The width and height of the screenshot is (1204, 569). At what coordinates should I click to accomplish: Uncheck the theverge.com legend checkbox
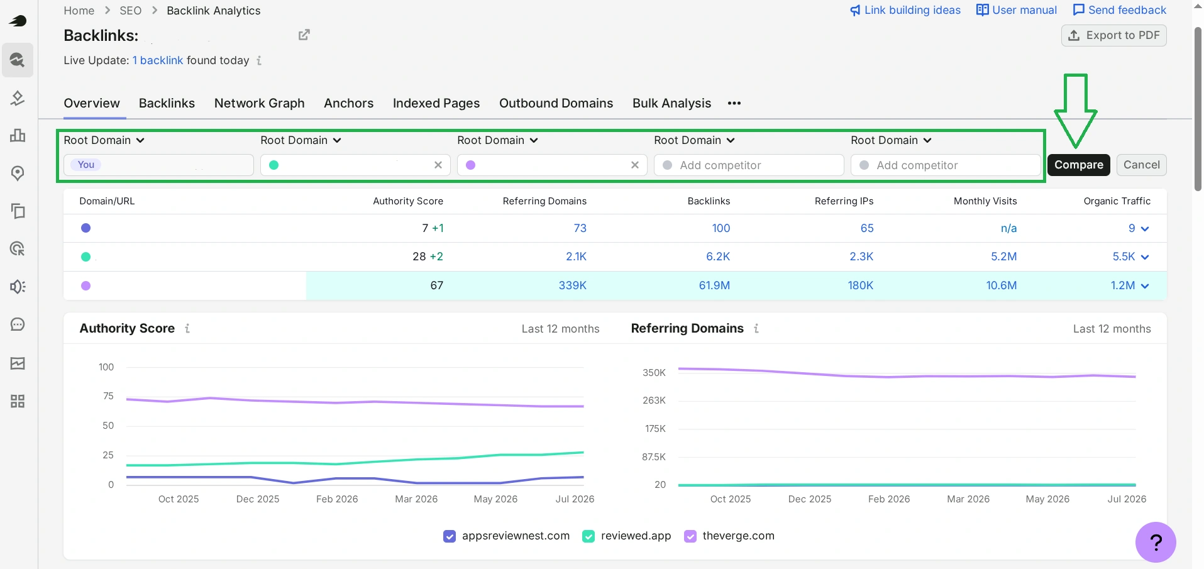click(x=690, y=536)
